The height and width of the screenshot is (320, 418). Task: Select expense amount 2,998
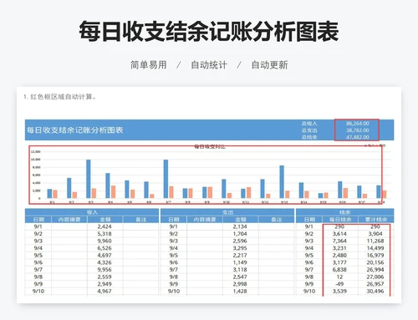tap(240, 284)
